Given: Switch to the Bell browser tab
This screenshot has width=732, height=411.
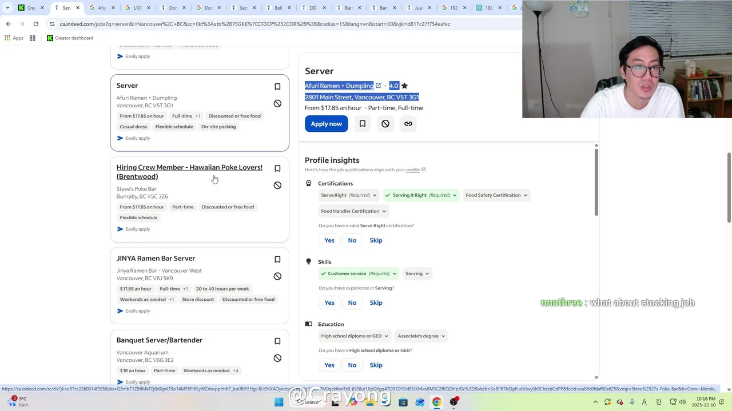Looking at the screenshot, I should [278, 8].
